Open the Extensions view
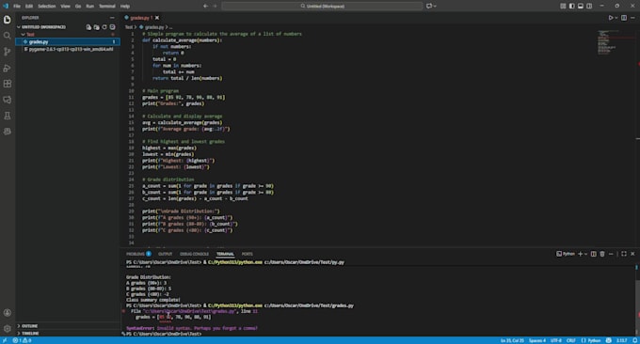640x344 pixels. point(8,84)
